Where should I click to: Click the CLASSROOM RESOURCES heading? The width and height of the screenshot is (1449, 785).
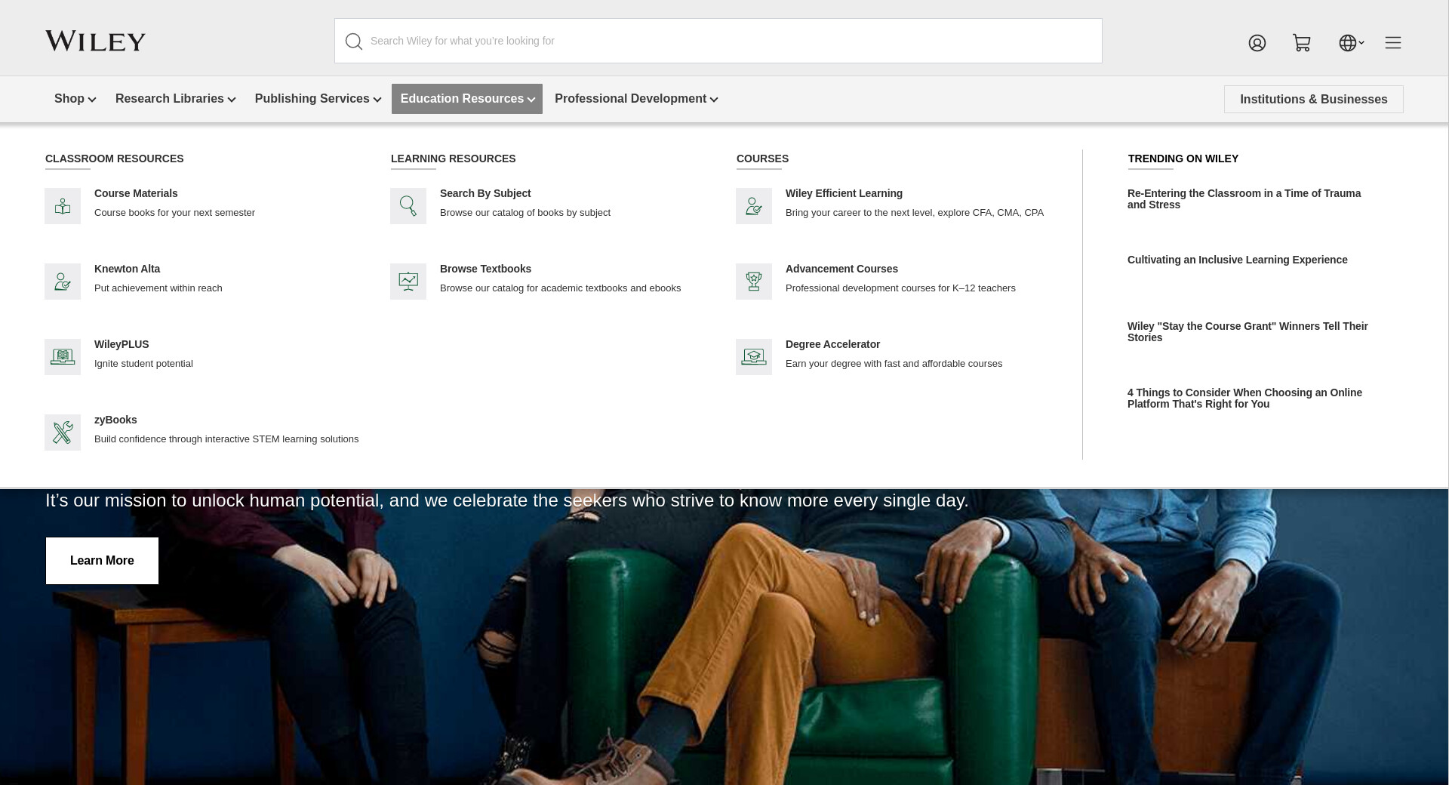click(115, 159)
